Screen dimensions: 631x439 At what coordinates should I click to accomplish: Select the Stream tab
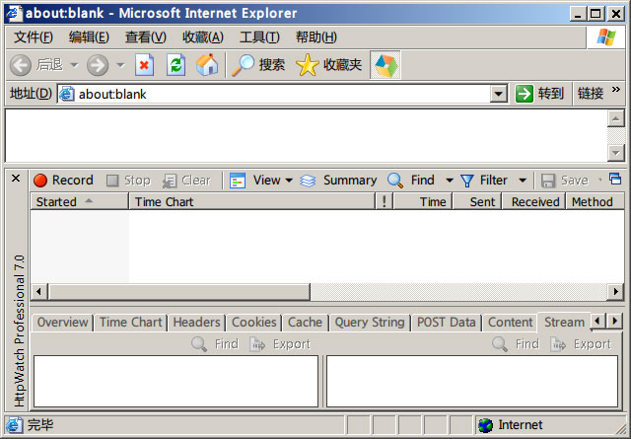[564, 323]
